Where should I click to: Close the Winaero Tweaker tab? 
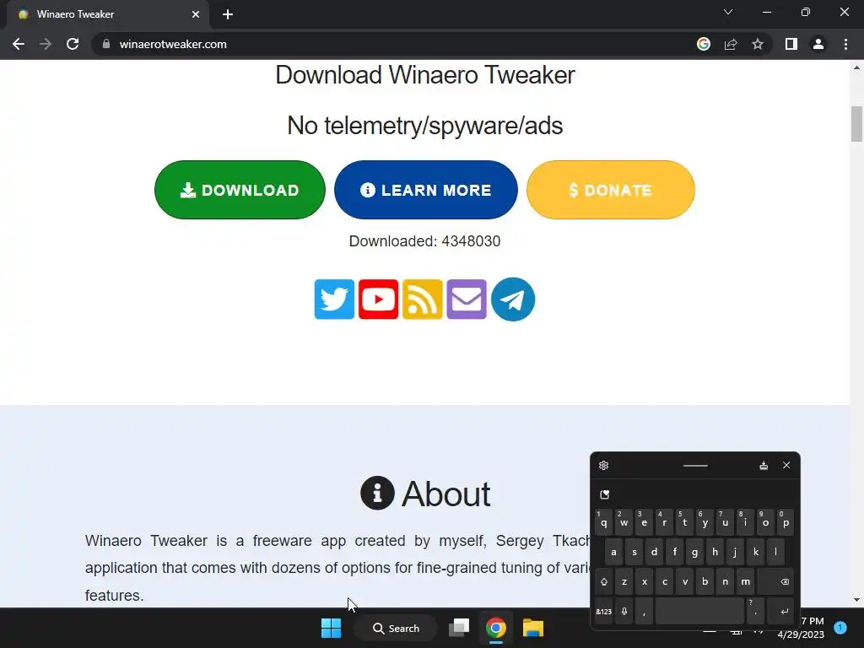pos(196,14)
